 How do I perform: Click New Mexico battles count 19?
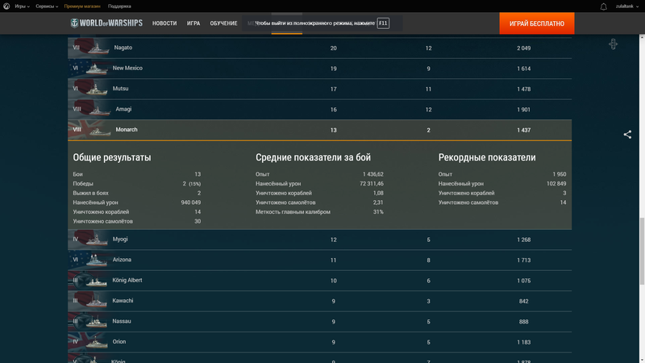tap(333, 69)
